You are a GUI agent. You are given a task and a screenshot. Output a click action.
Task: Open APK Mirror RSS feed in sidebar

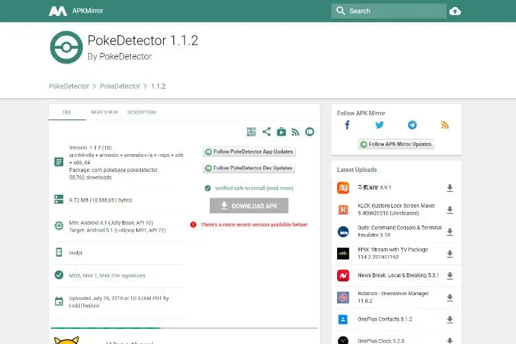tap(444, 125)
